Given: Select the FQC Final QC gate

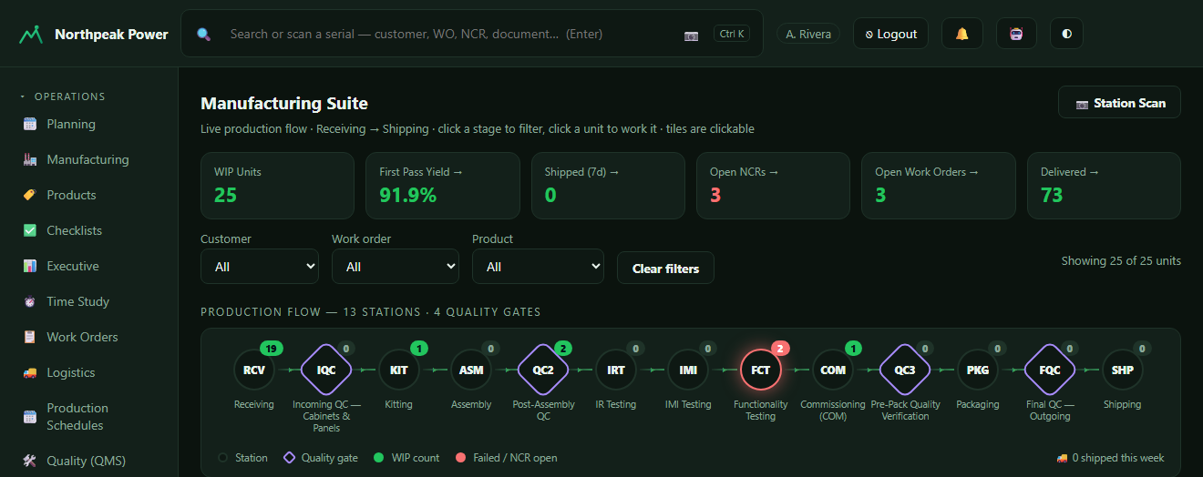Looking at the screenshot, I should click(1050, 370).
